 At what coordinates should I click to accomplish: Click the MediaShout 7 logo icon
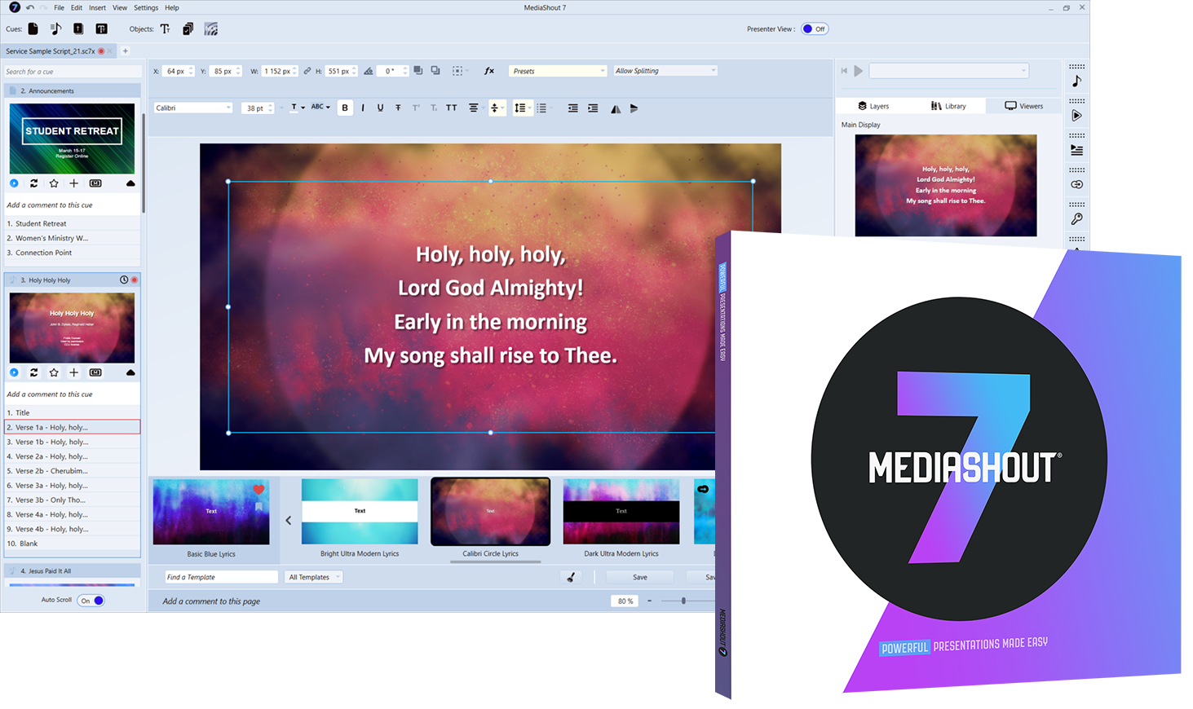point(14,7)
